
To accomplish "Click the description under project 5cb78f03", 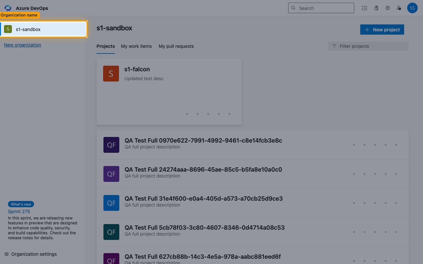I will click(152, 234).
